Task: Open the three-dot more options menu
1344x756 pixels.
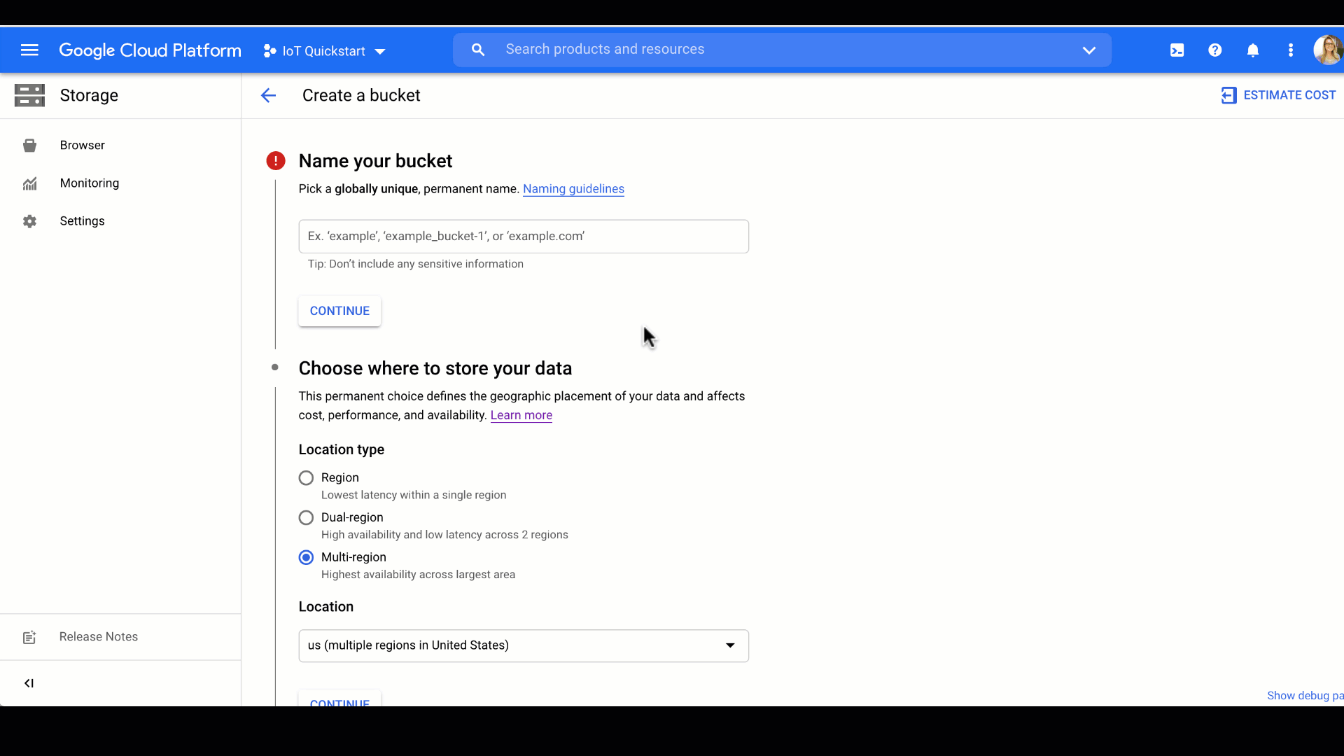Action: pyautogui.click(x=1290, y=50)
